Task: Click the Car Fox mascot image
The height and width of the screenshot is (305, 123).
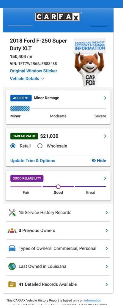Action: tap(90, 62)
